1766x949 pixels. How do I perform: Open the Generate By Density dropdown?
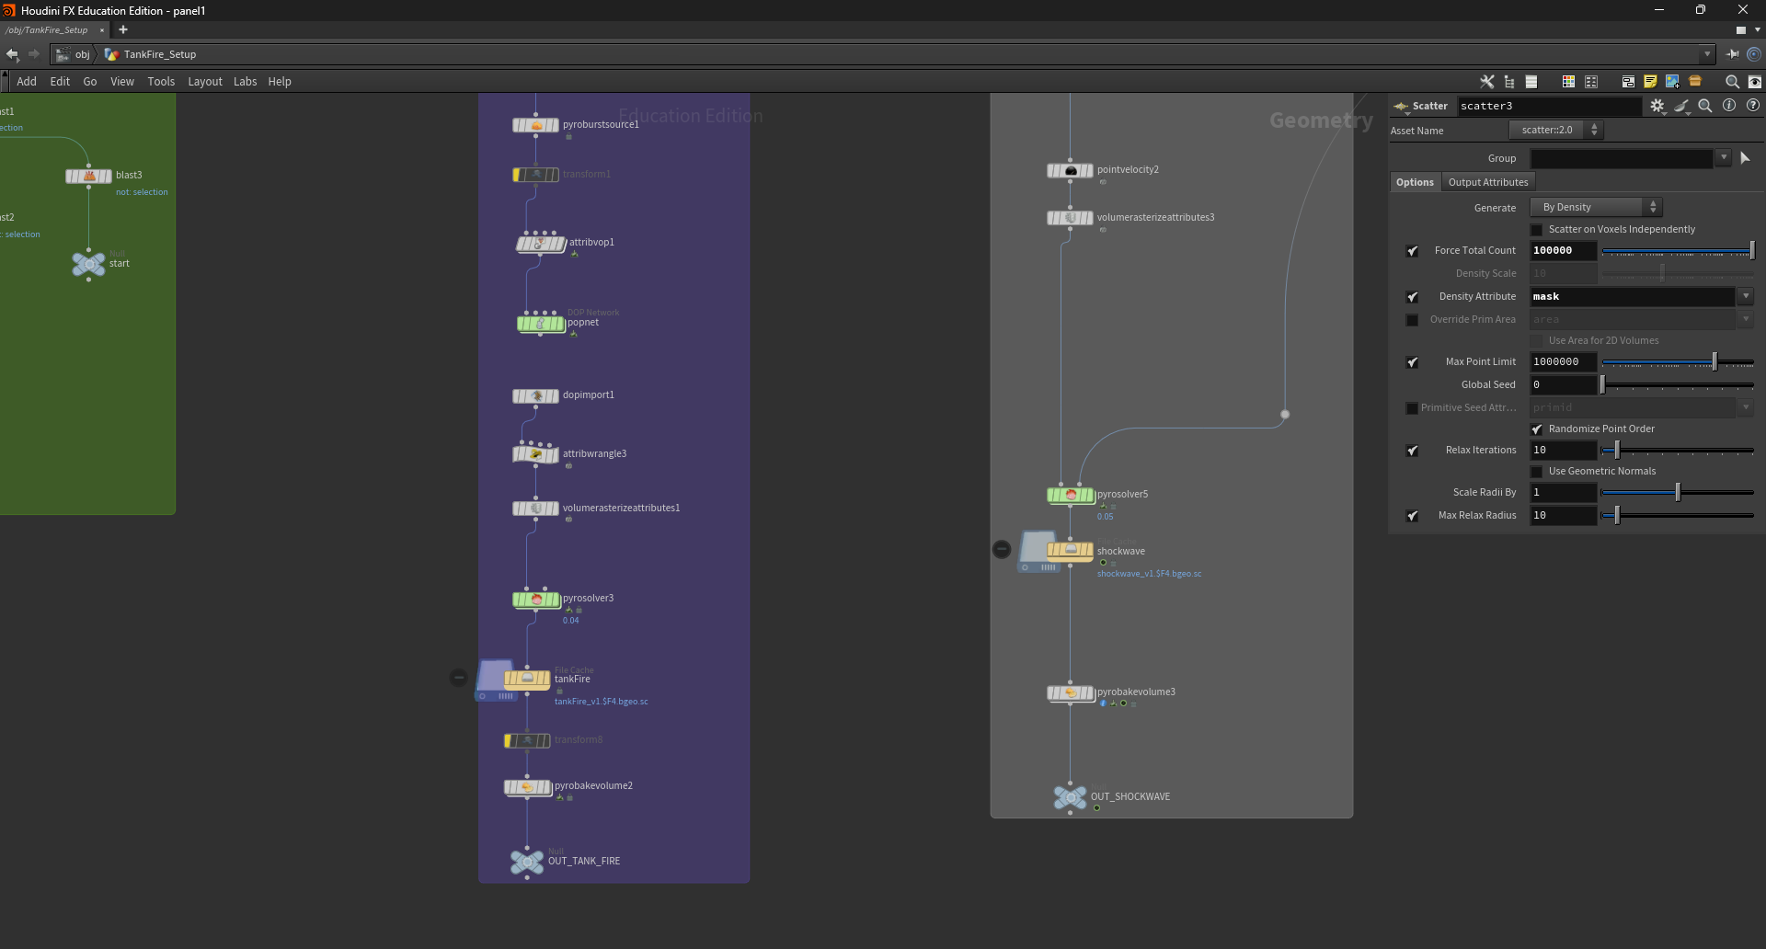tap(1596, 207)
